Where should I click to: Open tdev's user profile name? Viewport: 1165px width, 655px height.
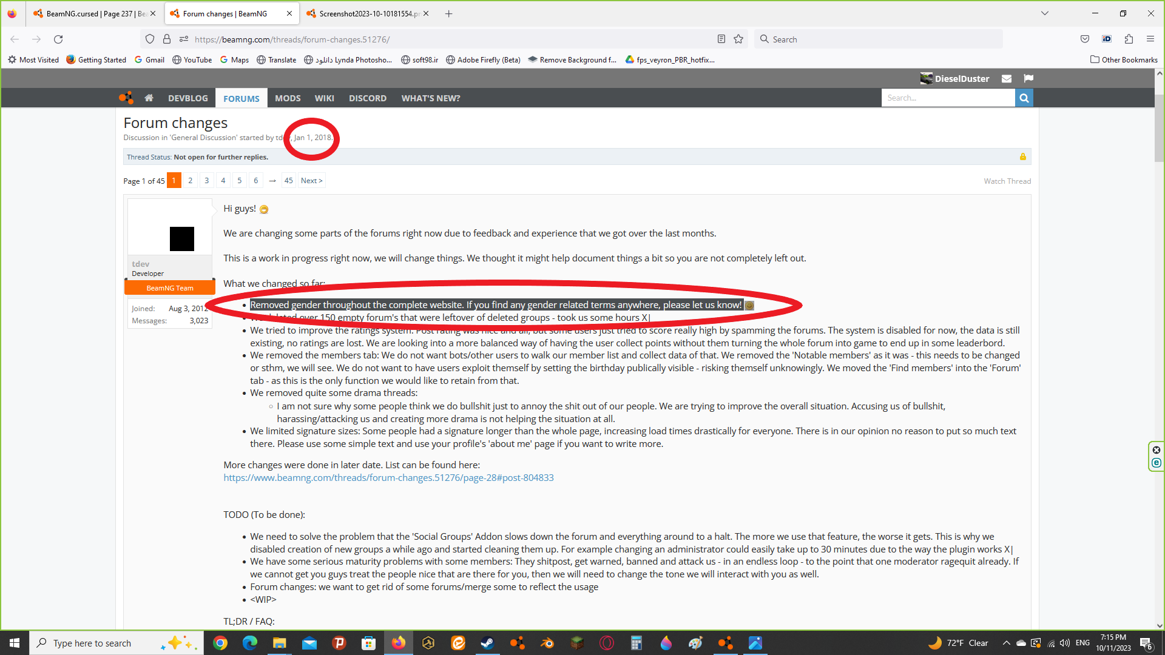(140, 264)
